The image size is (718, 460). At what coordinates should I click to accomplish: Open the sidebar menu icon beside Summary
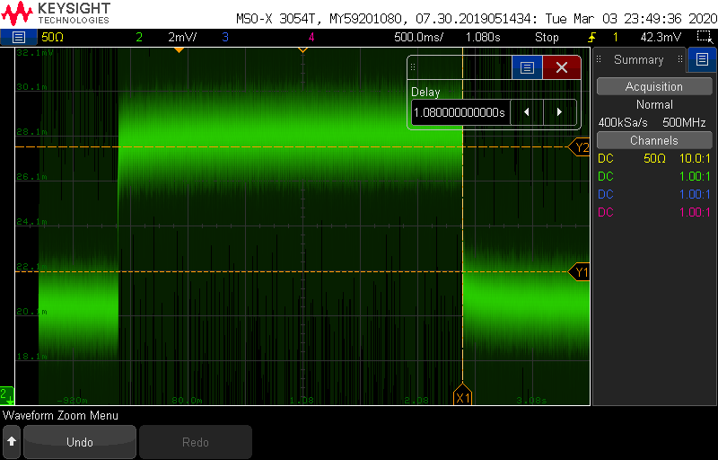click(x=701, y=59)
